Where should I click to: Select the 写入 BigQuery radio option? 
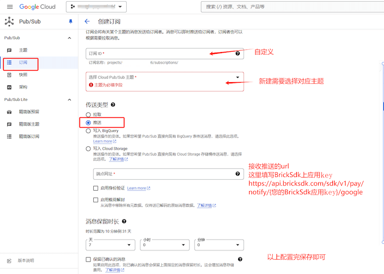pyautogui.click(x=88, y=131)
